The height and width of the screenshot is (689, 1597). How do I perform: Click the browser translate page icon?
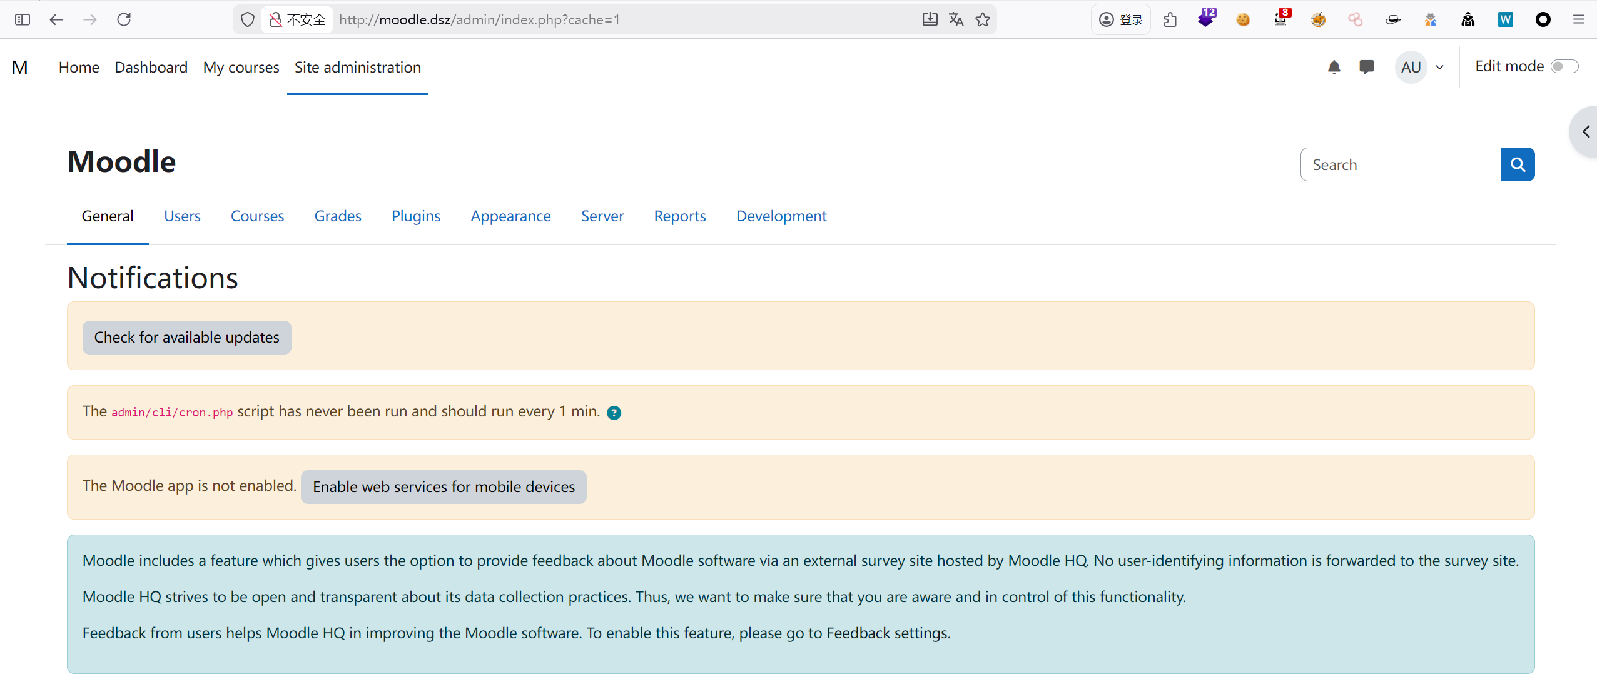coord(956,19)
